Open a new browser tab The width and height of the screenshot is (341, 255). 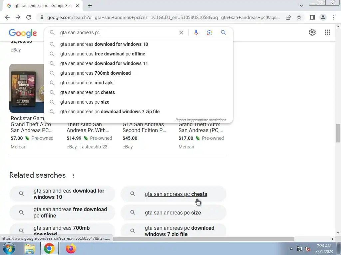coord(90,6)
